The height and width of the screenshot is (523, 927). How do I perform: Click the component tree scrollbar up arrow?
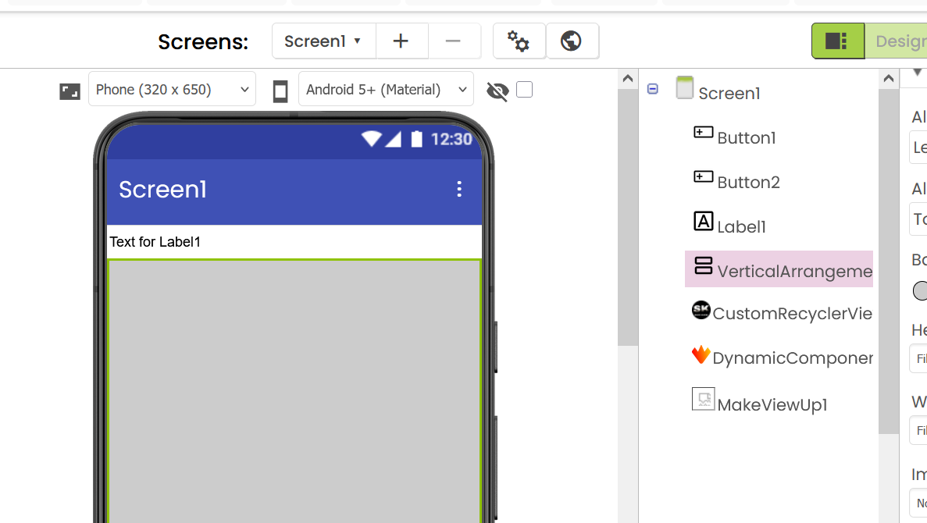point(889,78)
